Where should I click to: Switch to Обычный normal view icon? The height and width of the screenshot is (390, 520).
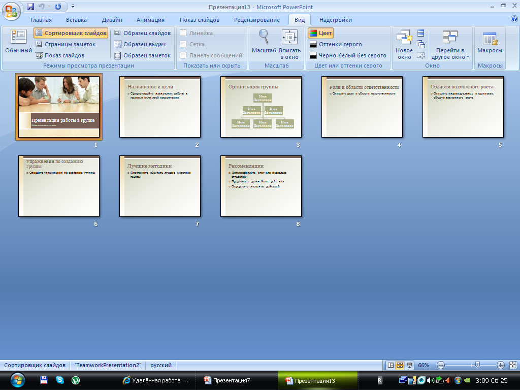[x=18, y=37]
